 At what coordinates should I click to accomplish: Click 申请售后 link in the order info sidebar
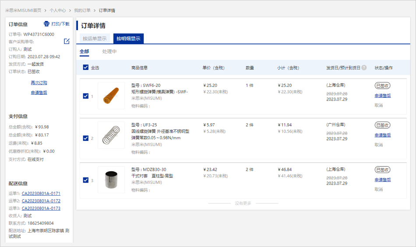(x=39, y=93)
